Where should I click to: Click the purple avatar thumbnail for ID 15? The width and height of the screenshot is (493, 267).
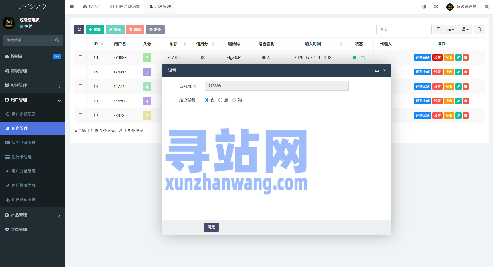click(147, 72)
